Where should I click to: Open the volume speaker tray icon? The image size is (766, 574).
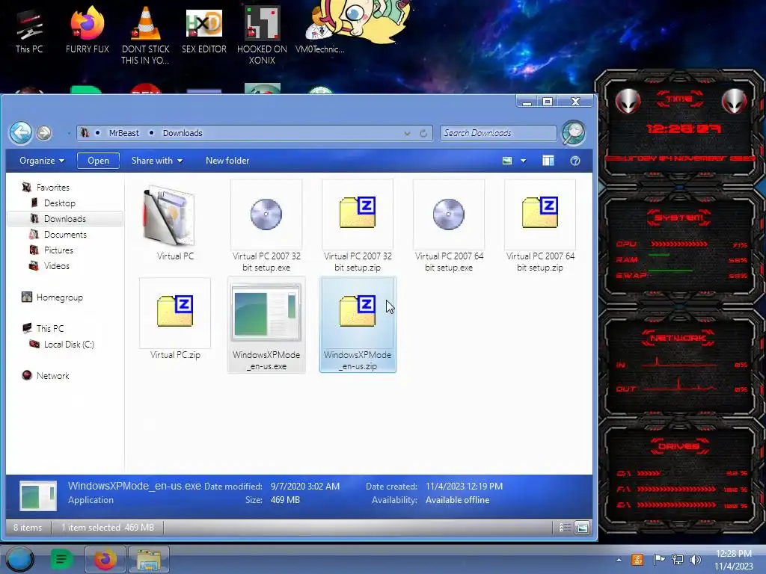click(695, 560)
